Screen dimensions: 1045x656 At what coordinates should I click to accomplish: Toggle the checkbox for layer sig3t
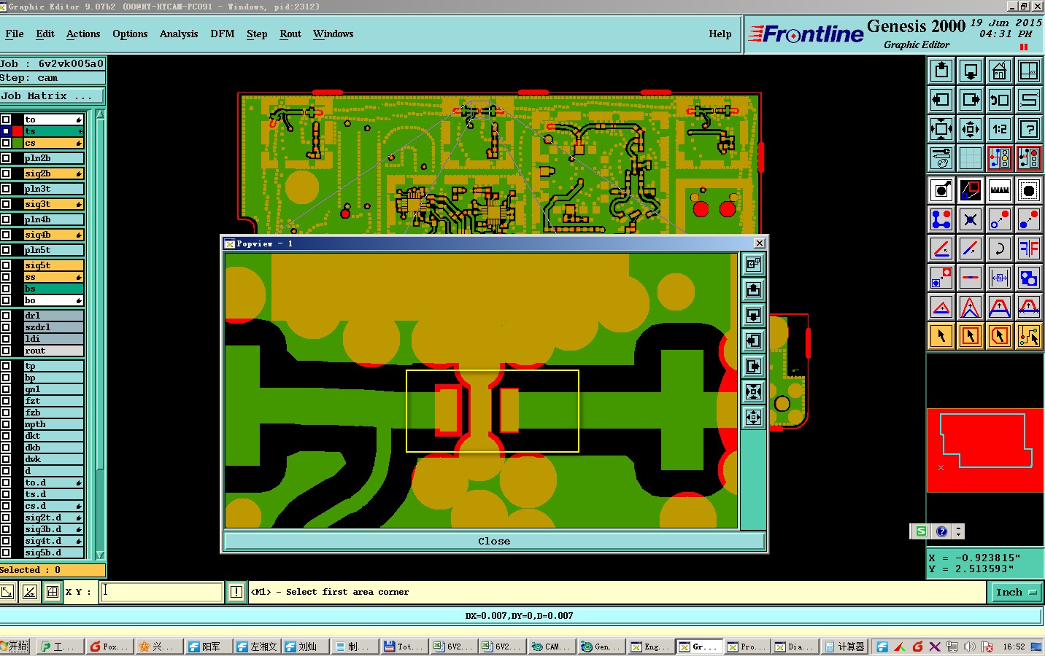6,204
